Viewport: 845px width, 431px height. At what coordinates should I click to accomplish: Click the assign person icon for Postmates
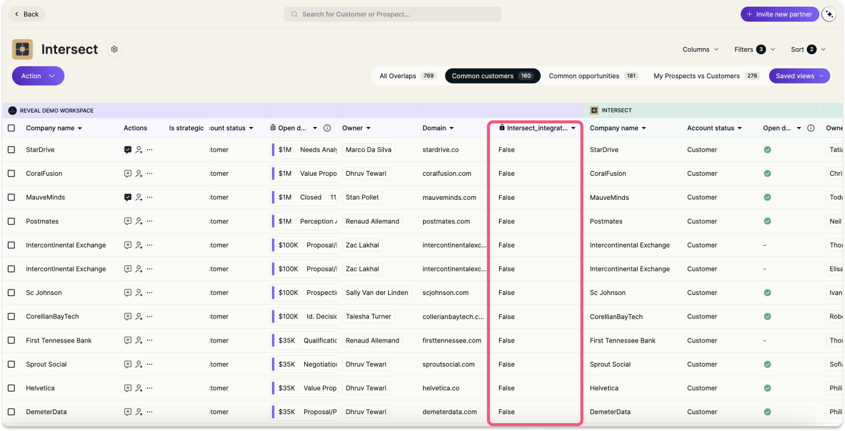(x=139, y=222)
